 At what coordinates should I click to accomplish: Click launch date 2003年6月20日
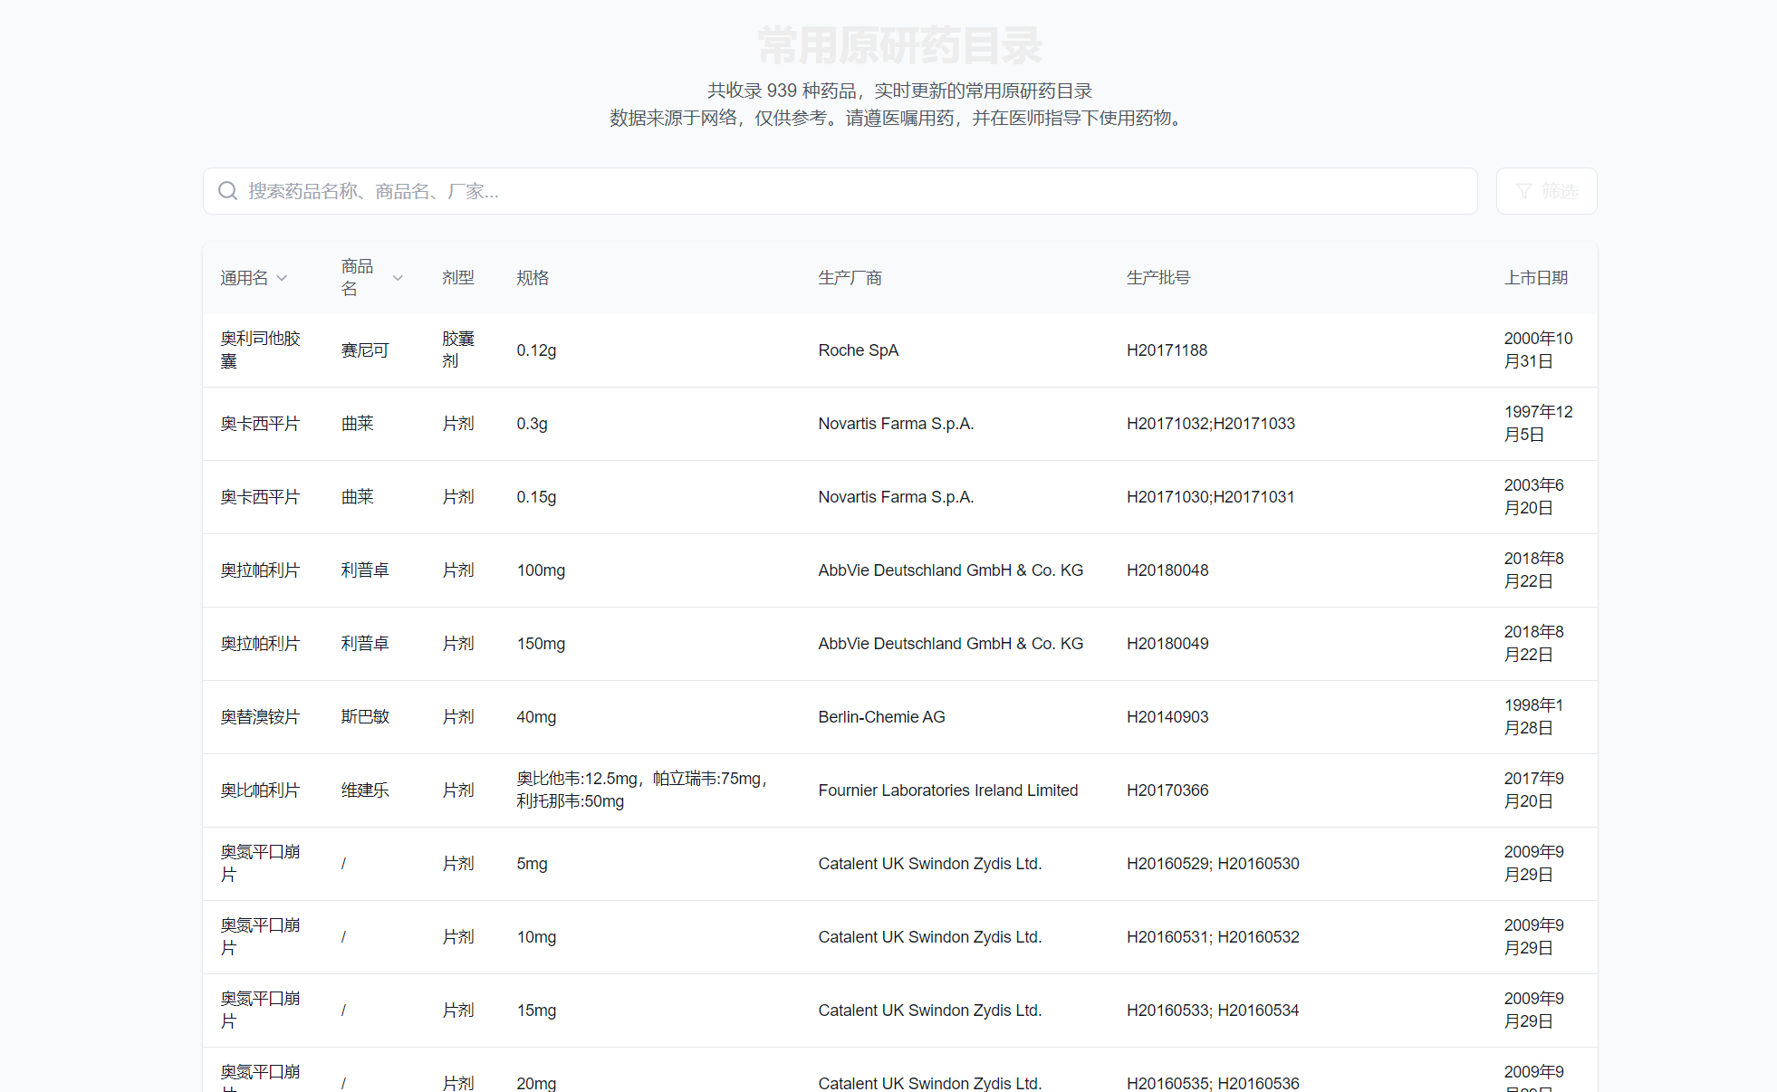tap(1534, 496)
